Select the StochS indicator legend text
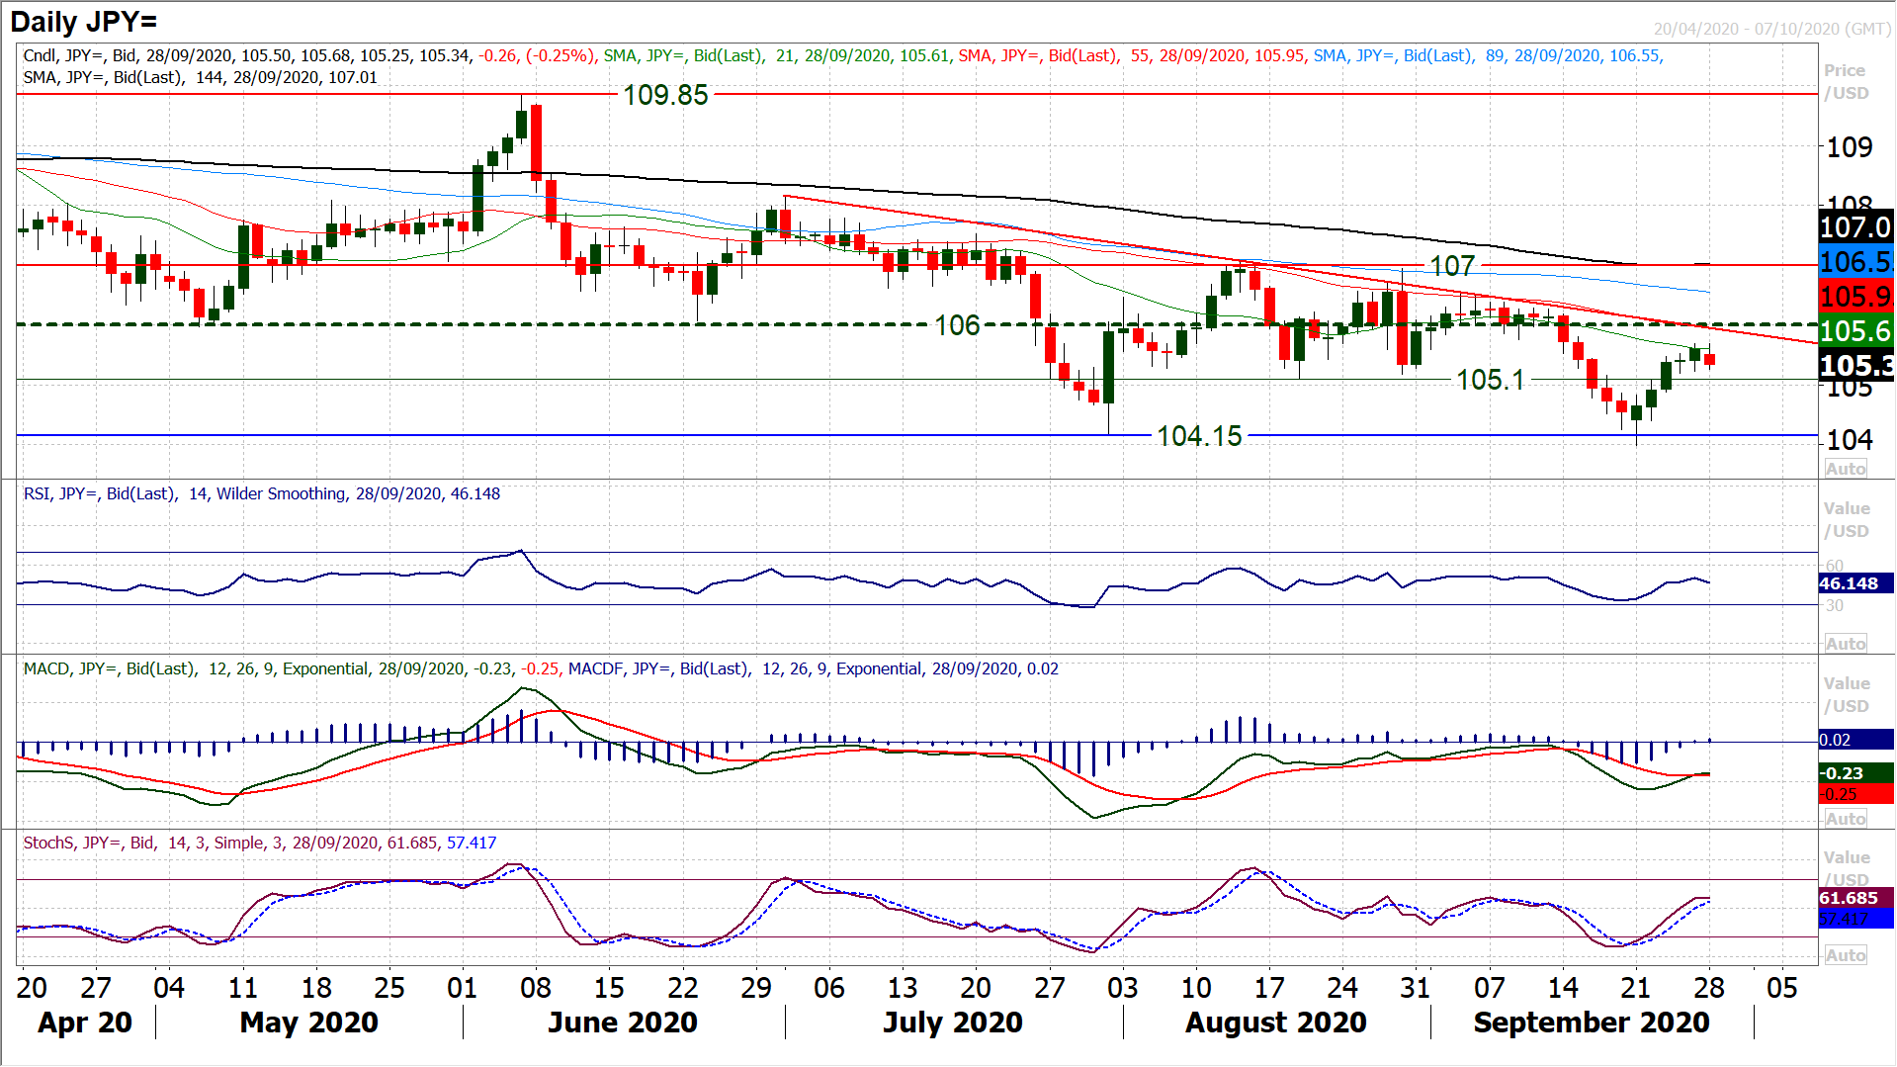Screen dimensions: 1897x1067 (x=260, y=843)
